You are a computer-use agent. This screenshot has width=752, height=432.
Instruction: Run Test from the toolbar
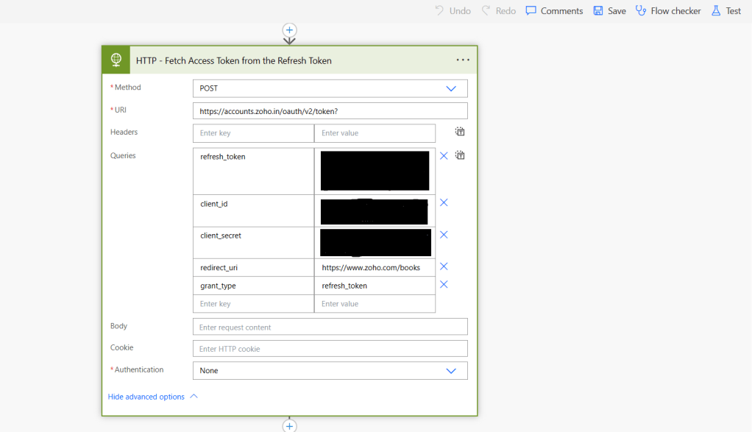[726, 11]
